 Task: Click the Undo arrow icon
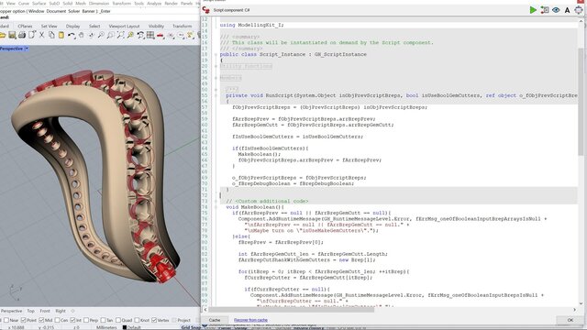(72, 35)
